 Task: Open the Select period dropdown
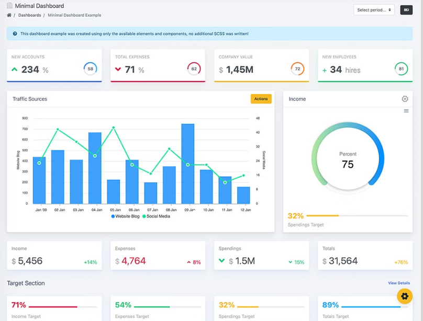coord(374,10)
